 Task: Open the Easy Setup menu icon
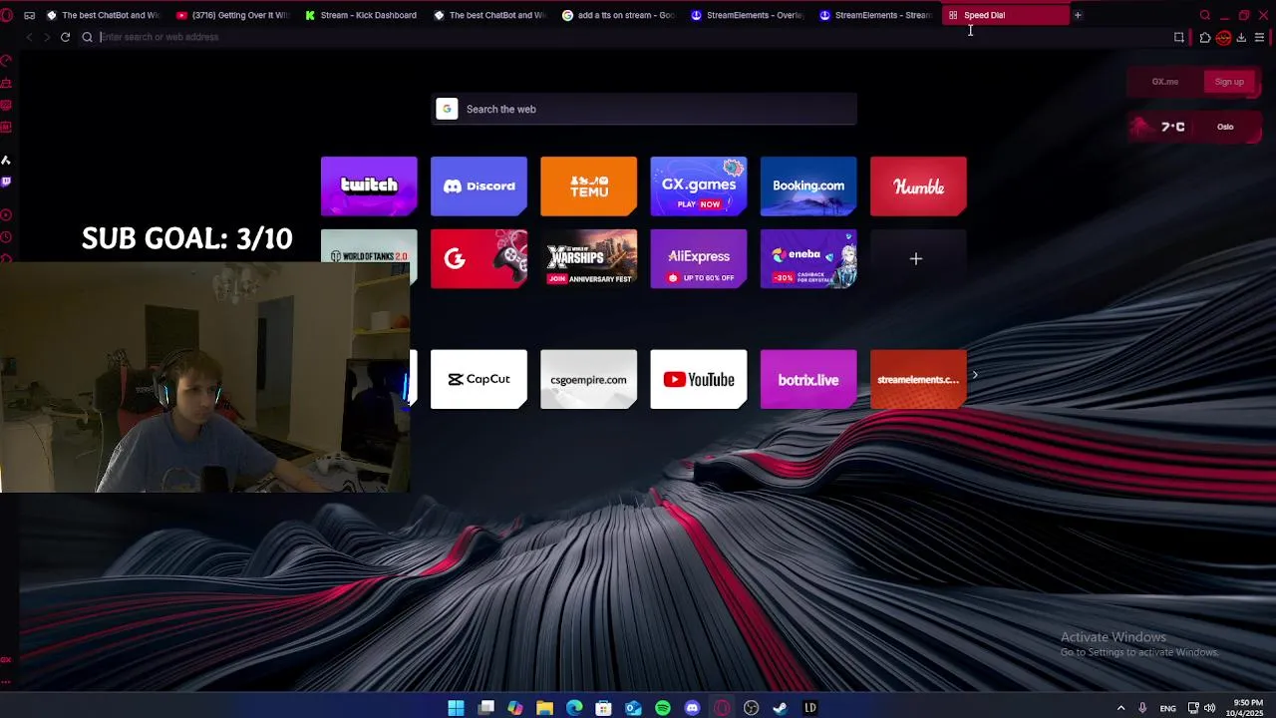tap(1260, 38)
